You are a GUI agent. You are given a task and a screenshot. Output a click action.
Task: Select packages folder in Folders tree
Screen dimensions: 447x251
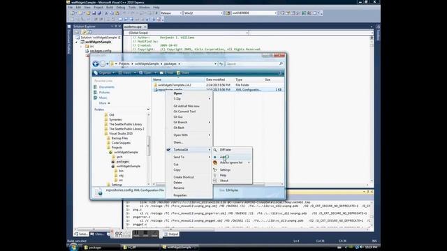(123, 162)
